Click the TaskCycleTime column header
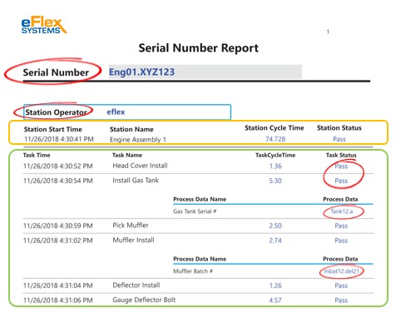 [275, 155]
